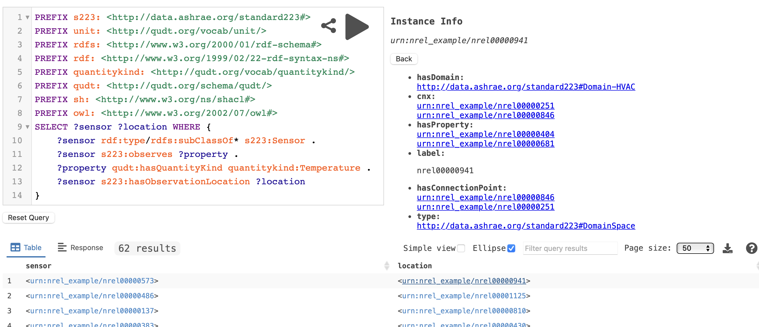The height and width of the screenshot is (327, 759).
Task: Click the Table view grid icon
Action: [15, 247]
